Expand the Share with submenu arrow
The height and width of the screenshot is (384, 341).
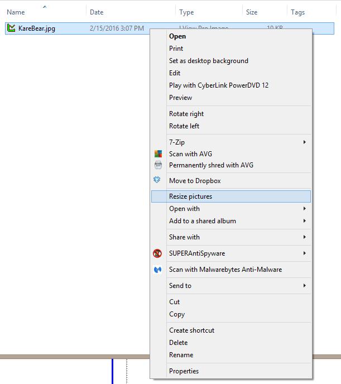click(304, 237)
